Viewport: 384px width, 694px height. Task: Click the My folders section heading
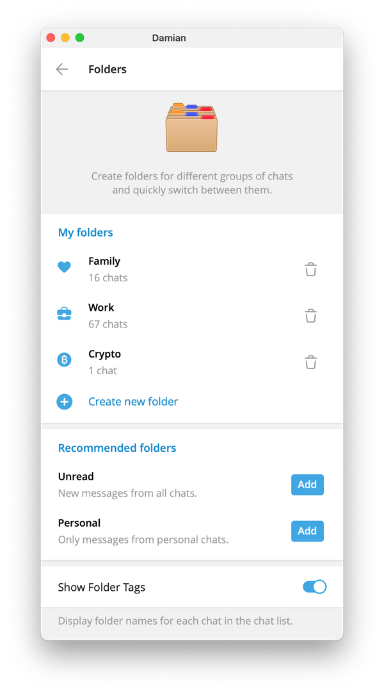[x=85, y=232]
